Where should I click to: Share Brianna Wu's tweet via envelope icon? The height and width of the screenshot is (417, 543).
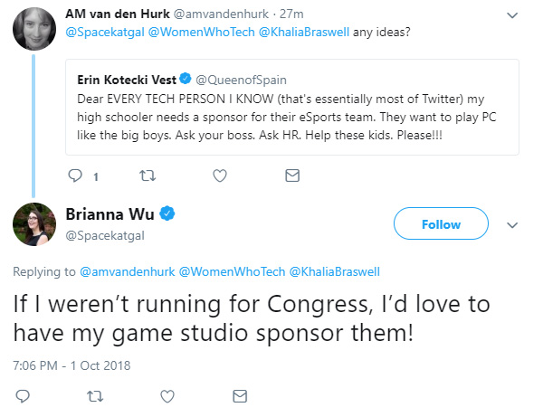[x=240, y=396]
